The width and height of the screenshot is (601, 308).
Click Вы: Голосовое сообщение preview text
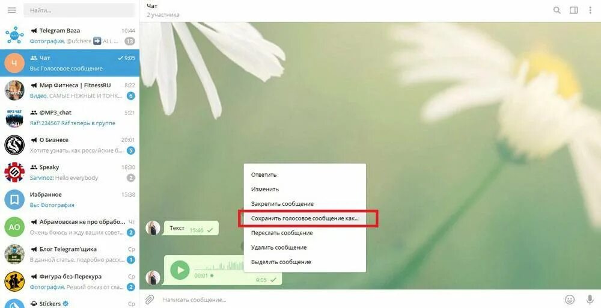pos(66,69)
